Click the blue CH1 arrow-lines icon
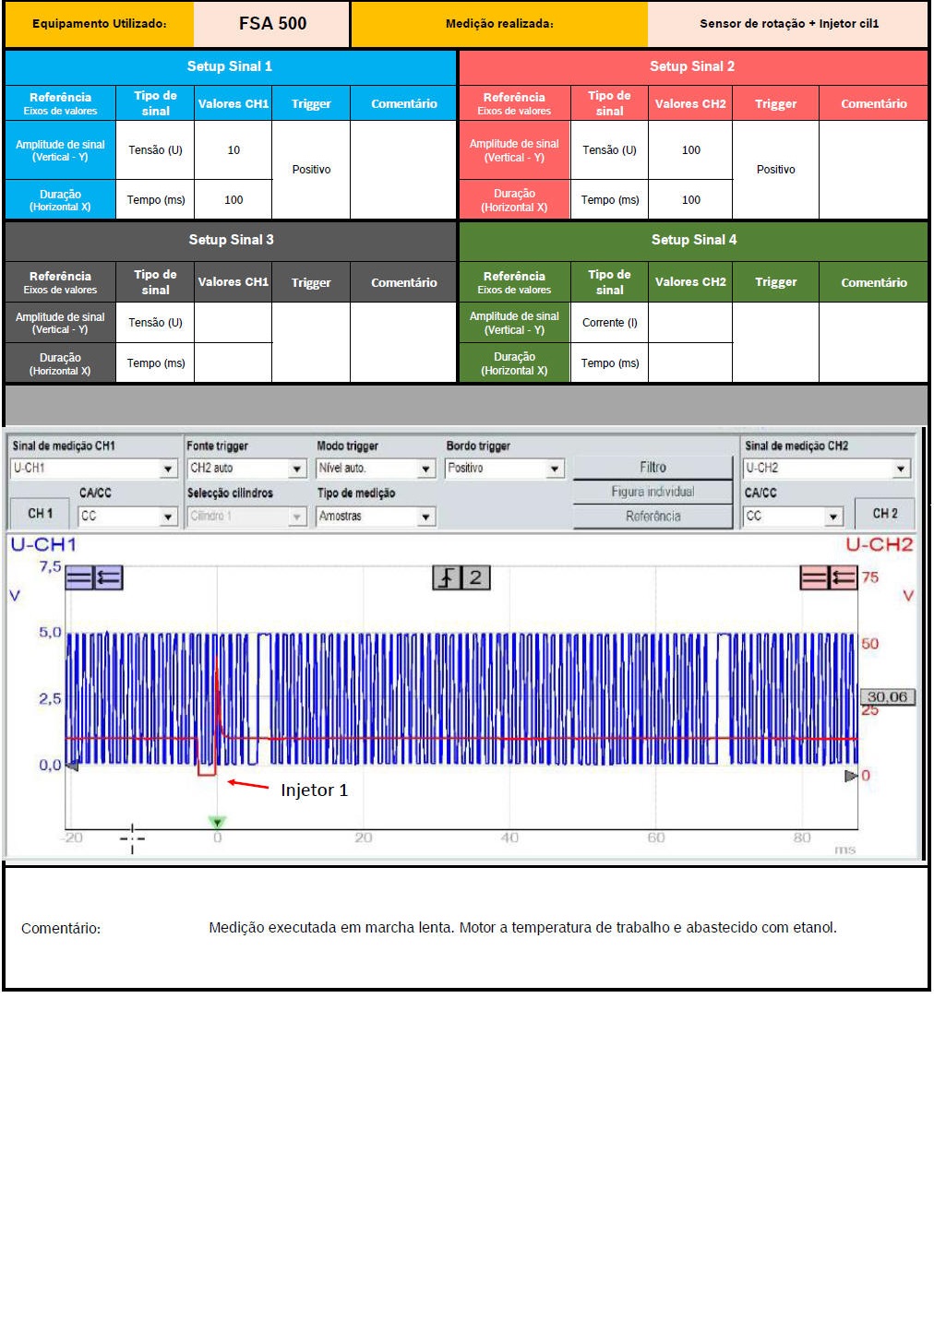The height and width of the screenshot is (1319, 934). point(108,578)
